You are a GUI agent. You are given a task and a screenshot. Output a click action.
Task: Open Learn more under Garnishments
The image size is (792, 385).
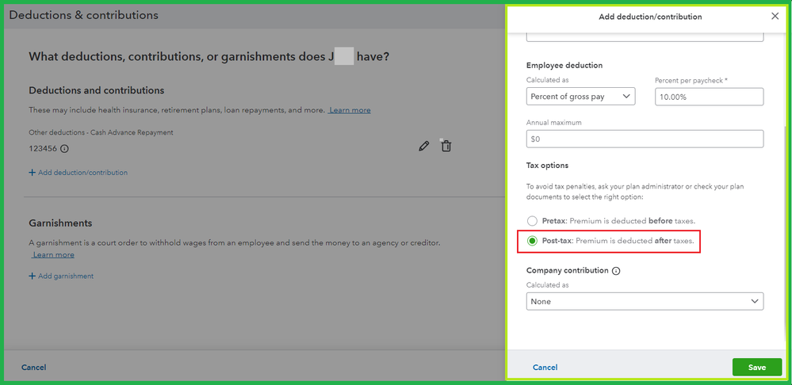[x=53, y=255]
